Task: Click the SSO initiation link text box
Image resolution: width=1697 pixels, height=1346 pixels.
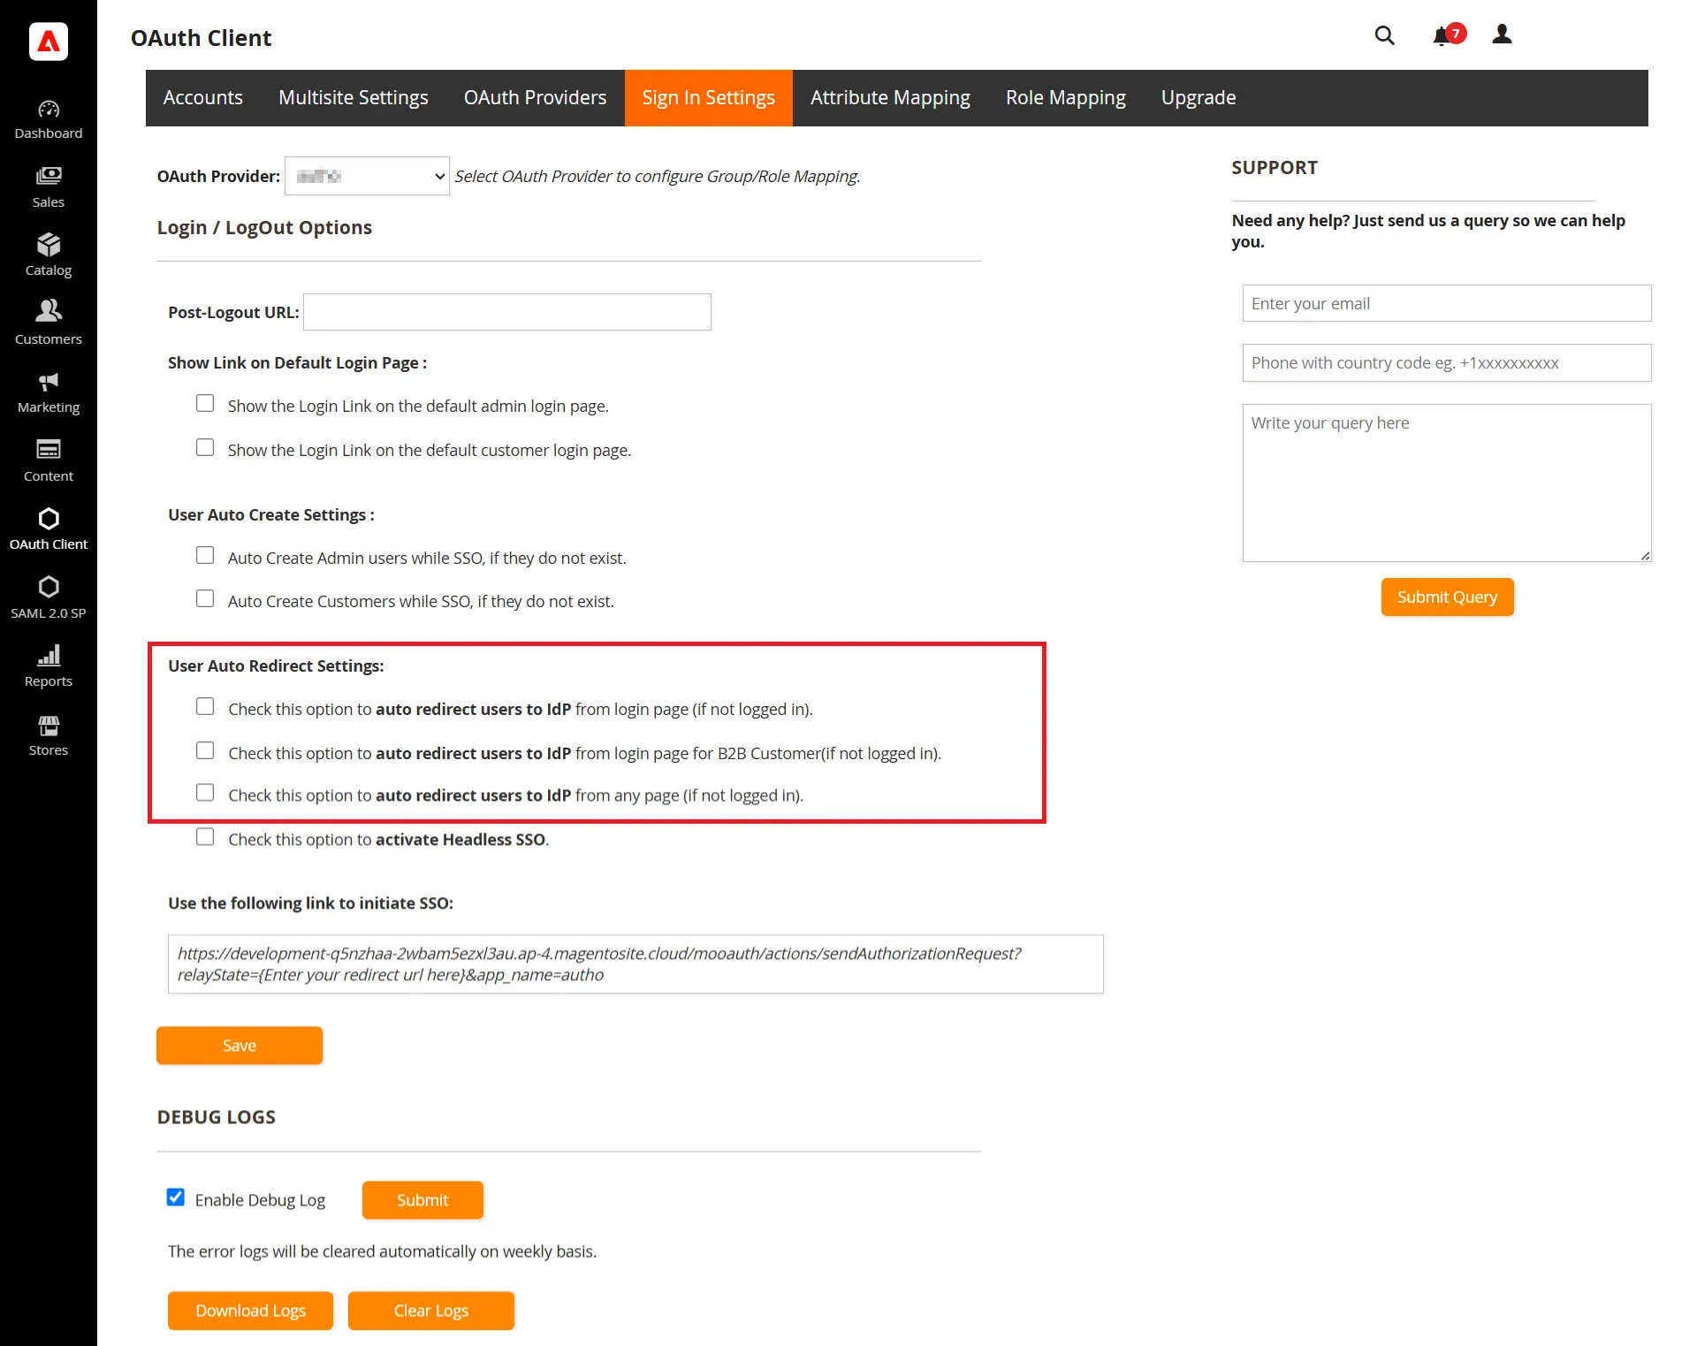Action: (x=635, y=964)
